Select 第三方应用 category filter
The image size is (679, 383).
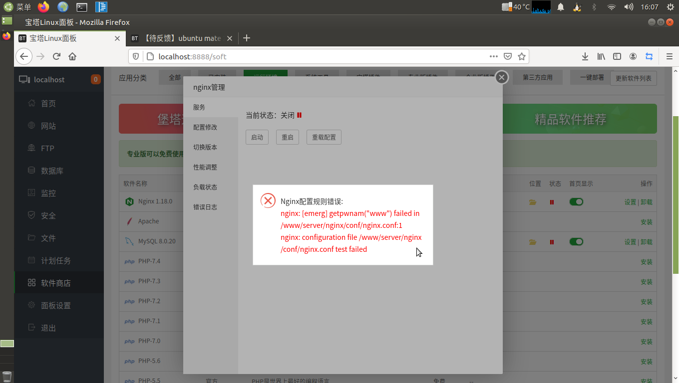(538, 77)
